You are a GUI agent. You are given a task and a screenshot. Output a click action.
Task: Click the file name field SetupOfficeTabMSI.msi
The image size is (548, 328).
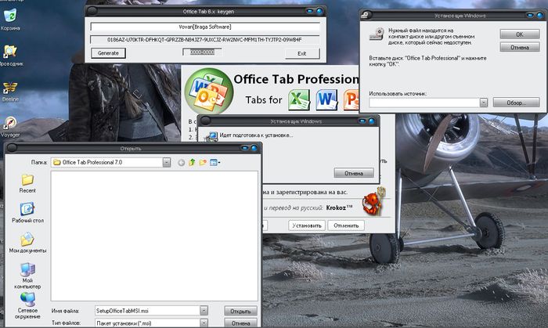(x=147, y=311)
